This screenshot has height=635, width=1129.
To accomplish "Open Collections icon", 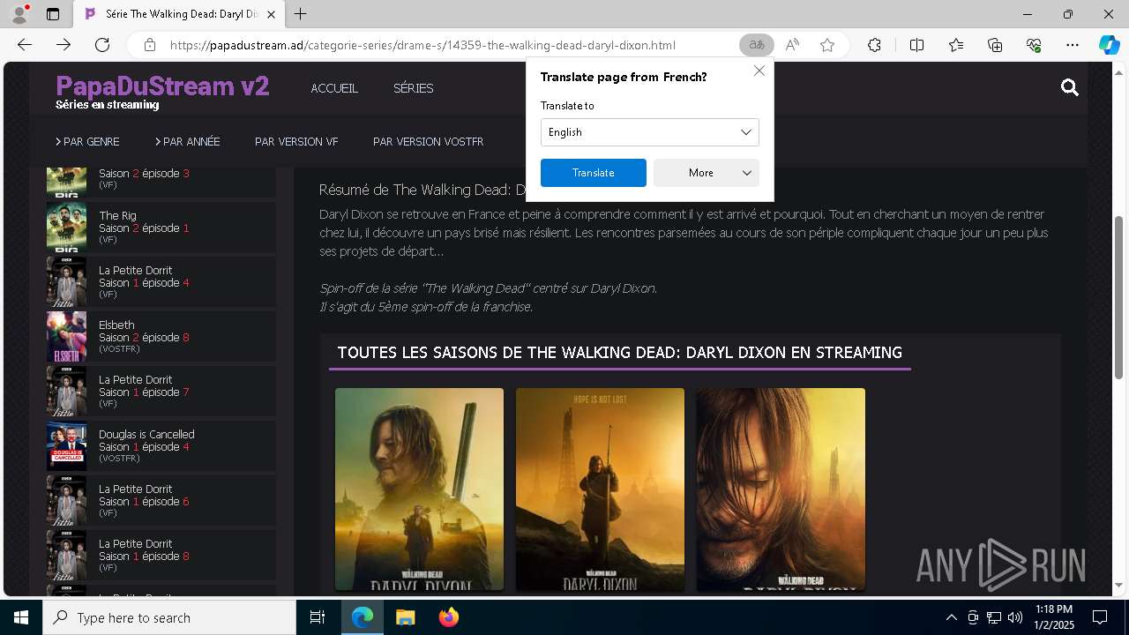I will tap(995, 45).
